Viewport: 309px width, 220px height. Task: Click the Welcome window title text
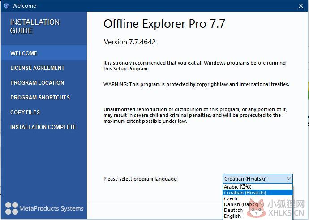pyautogui.click(x=24, y=6)
